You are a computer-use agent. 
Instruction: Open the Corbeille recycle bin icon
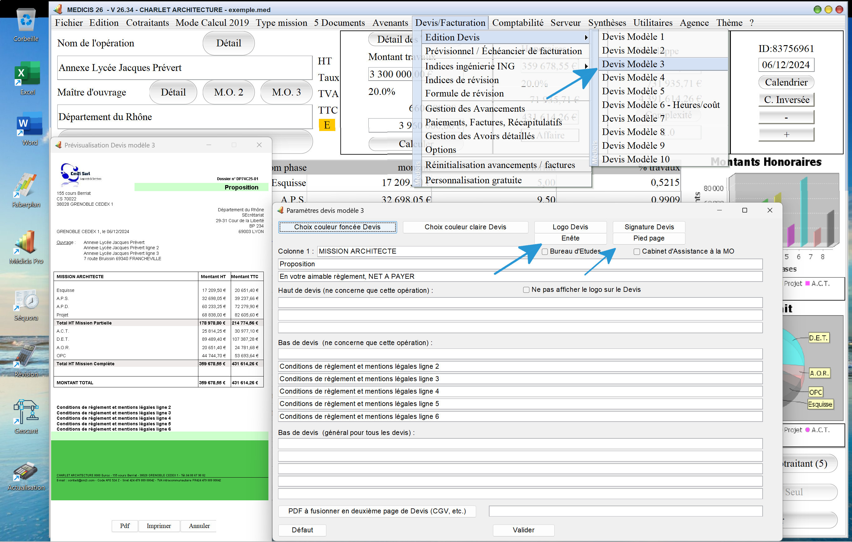coord(26,25)
